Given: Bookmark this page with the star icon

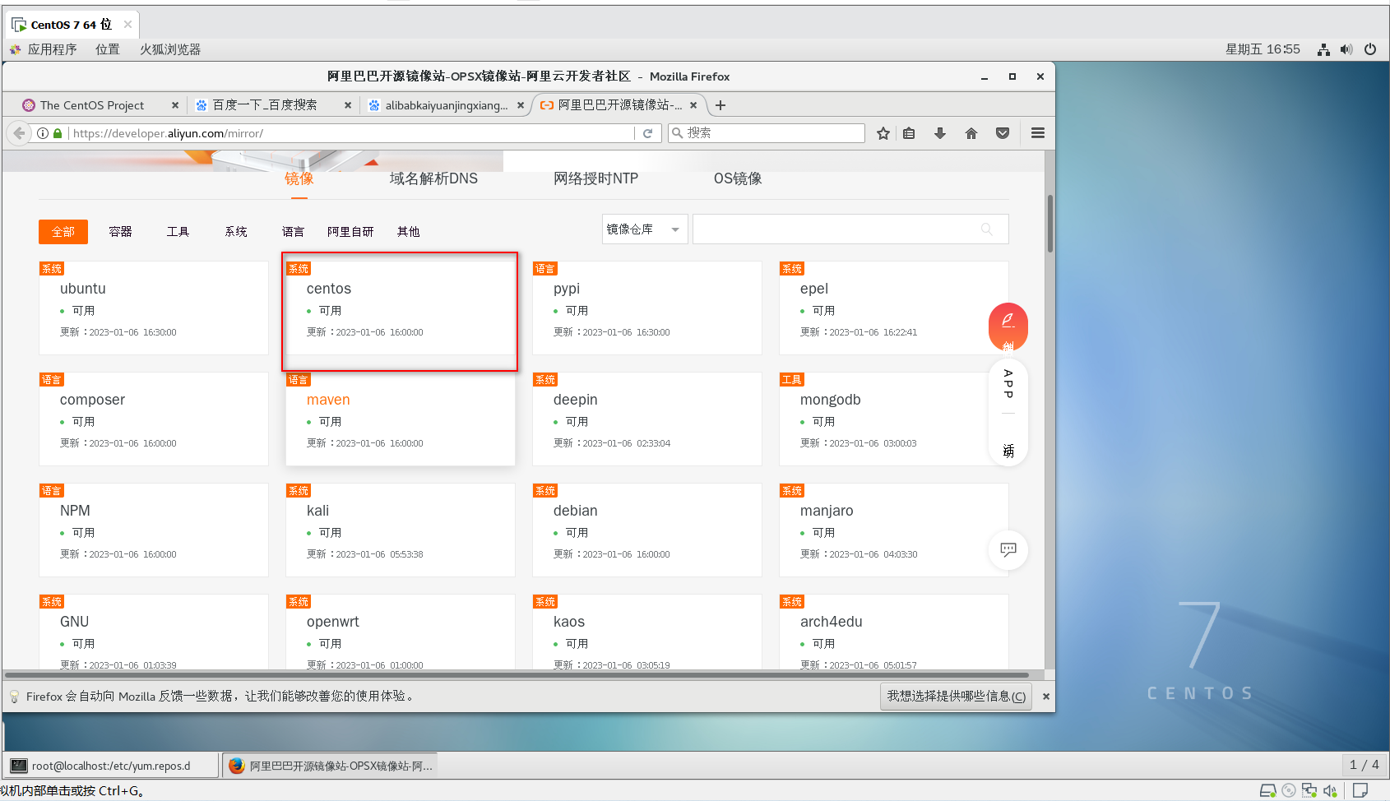Looking at the screenshot, I should click(883, 133).
